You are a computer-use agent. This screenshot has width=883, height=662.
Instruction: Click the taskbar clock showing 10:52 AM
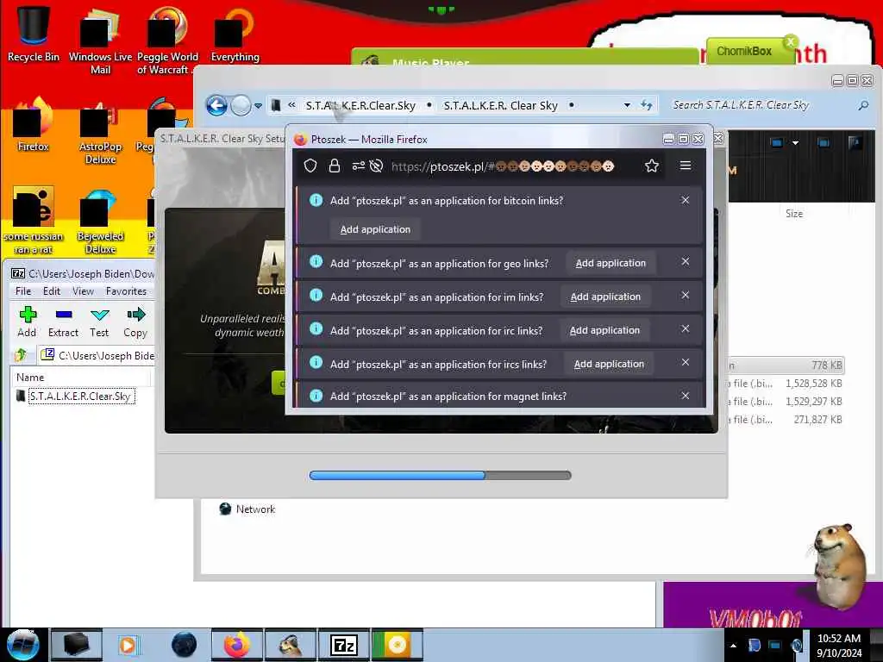coord(838,645)
